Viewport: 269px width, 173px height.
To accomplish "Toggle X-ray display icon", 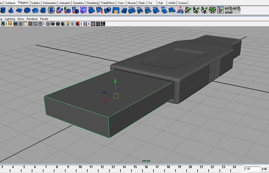I will pyautogui.click(x=93, y=24).
